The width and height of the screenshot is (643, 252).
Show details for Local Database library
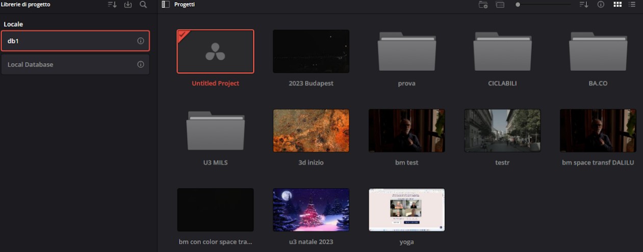(x=141, y=65)
